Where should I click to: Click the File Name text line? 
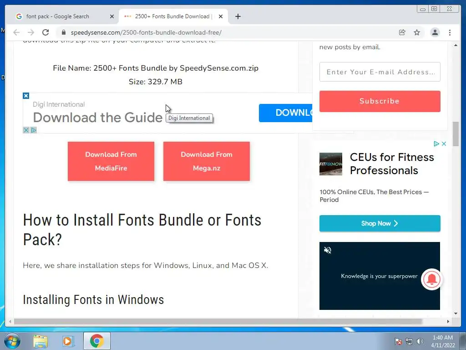(x=156, y=68)
